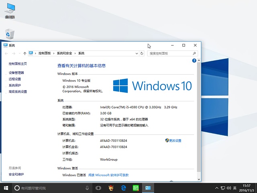Screen dimensions: 257x193
Task: Click the refresh button beside address bar
Action: click(142, 53)
